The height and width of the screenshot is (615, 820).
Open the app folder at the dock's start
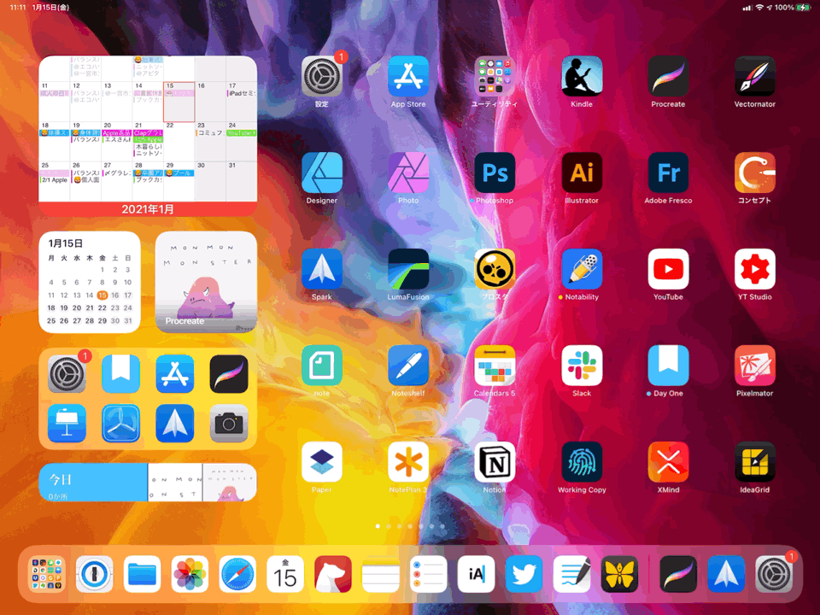[x=46, y=574]
